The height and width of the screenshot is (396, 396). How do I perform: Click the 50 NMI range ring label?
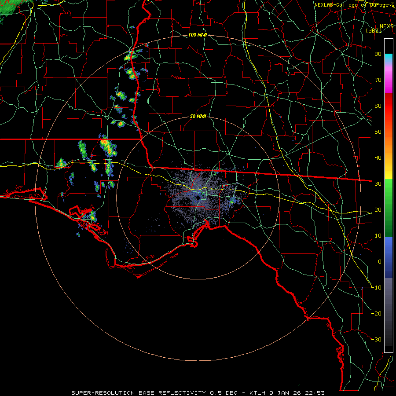click(x=198, y=116)
